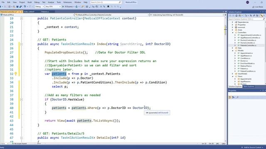Open PatientCondition.cs in Solution Explorer
This screenshot has width=266, height=149.
[248, 71]
